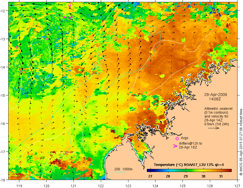Click the '31' temperature scale label
243x188 pixels.
pyautogui.click(x=221, y=176)
